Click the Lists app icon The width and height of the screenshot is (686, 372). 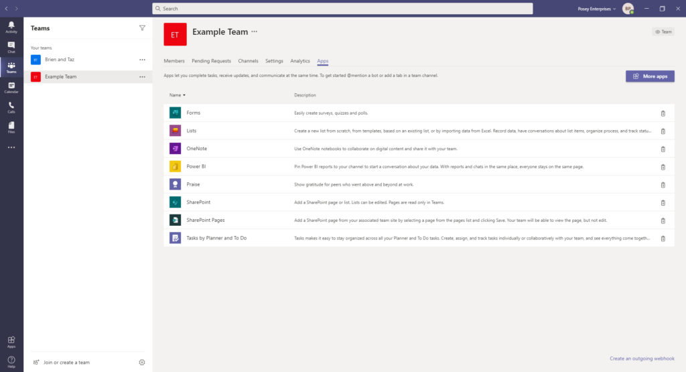point(175,131)
